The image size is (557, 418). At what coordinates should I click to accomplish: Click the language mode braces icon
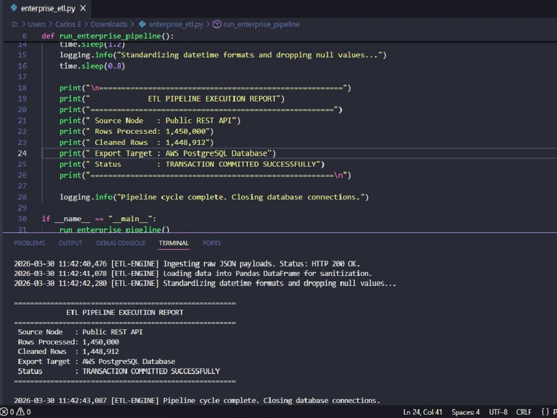coord(545,412)
